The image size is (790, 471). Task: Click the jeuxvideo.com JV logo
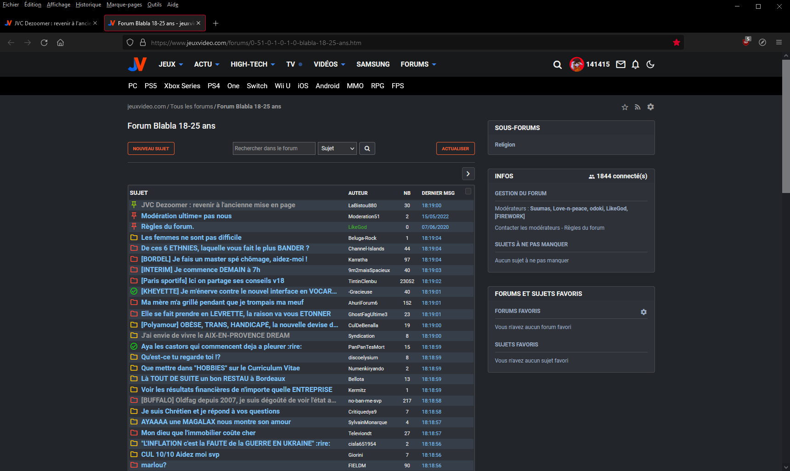137,64
